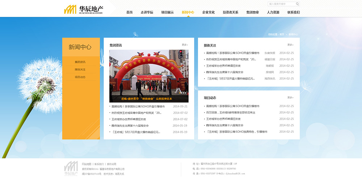Click the 网站地图 footer link
The image size is (362, 179).
87,164
